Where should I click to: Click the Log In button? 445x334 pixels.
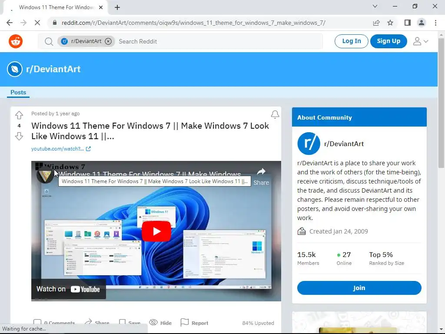click(x=351, y=41)
